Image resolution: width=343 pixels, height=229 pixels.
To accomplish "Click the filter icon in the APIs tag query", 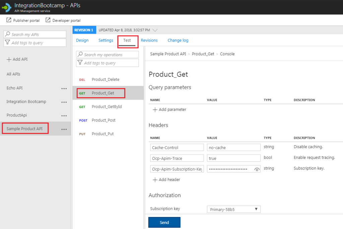I will click(x=8, y=42).
